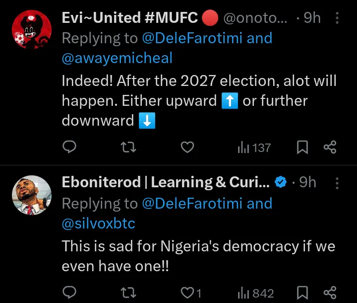Visit @awayemicheal mention link
Image resolution: width=357 pixels, height=303 pixels.
pyautogui.click(x=117, y=58)
